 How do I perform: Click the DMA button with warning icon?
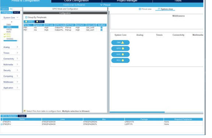(x=120, y=42)
